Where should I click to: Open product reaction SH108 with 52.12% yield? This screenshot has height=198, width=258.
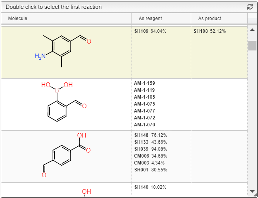210,31
